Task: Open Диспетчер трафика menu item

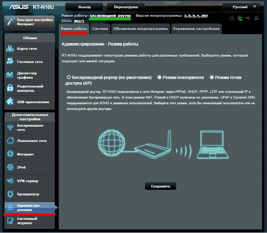Action: 30,75
